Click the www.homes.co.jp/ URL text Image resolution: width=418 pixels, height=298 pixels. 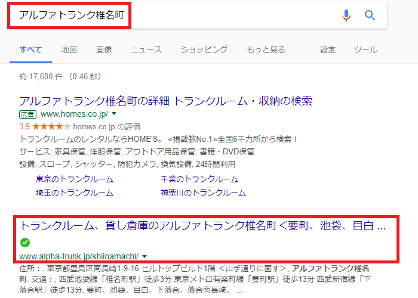click(x=75, y=114)
